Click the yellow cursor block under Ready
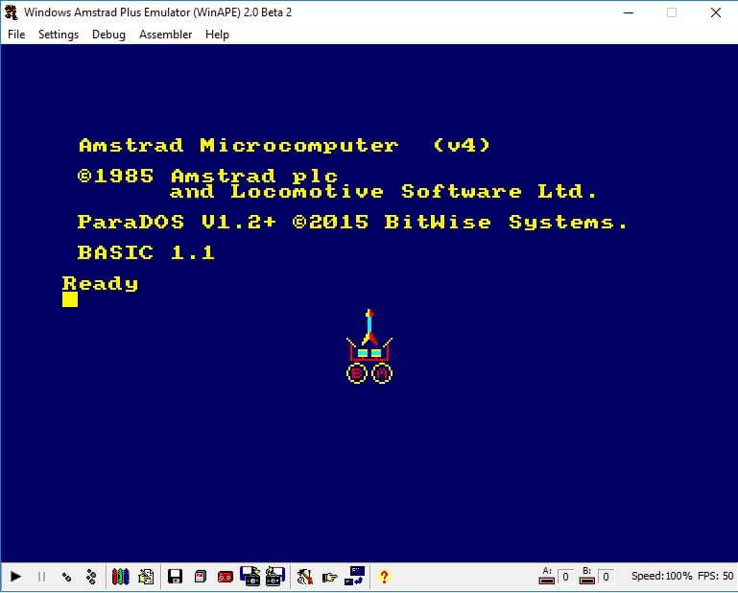The image size is (738, 593). click(70, 299)
